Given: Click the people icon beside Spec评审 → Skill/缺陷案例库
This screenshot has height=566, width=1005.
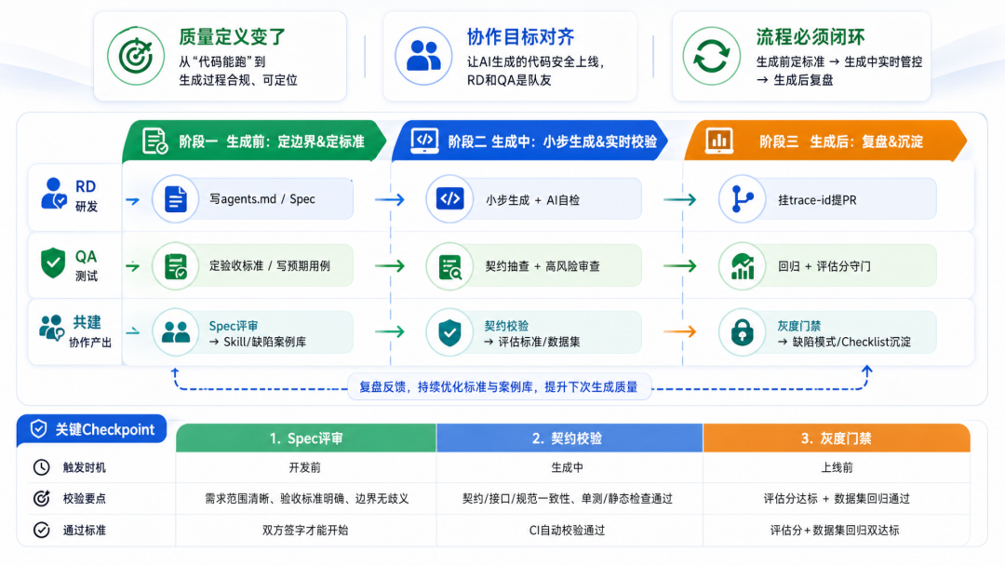Looking at the screenshot, I should coord(175,332).
